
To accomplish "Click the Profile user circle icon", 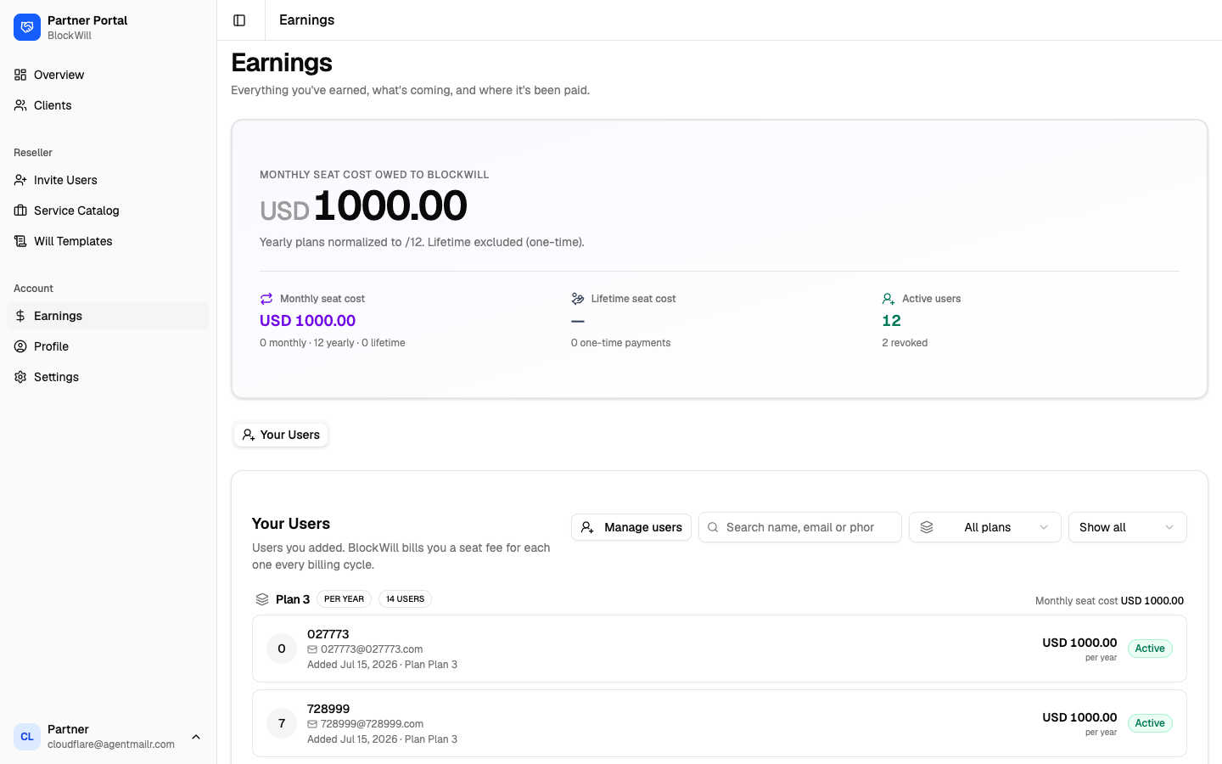I will point(20,346).
